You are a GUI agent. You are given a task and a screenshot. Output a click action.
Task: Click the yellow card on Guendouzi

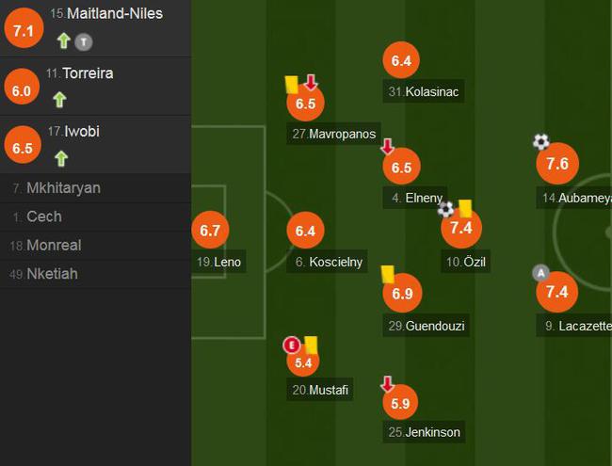[388, 274]
